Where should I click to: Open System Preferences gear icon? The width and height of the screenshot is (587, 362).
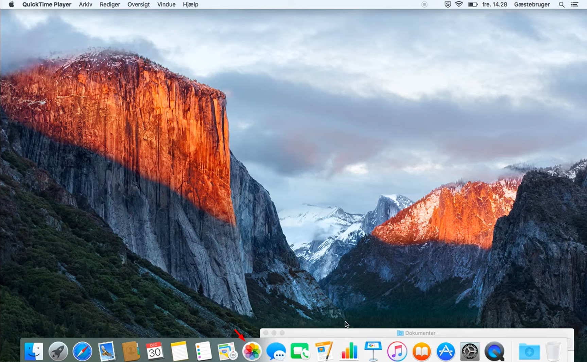click(x=470, y=351)
